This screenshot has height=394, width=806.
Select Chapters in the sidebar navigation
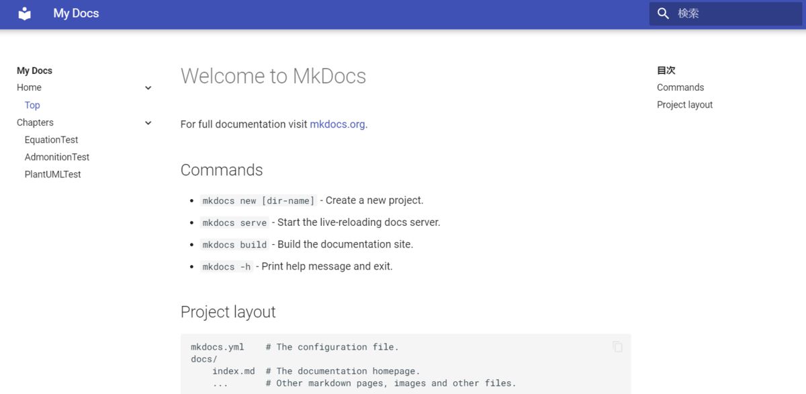click(x=35, y=122)
